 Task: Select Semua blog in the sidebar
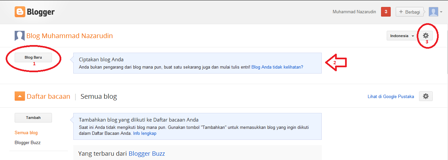pos(26,133)
